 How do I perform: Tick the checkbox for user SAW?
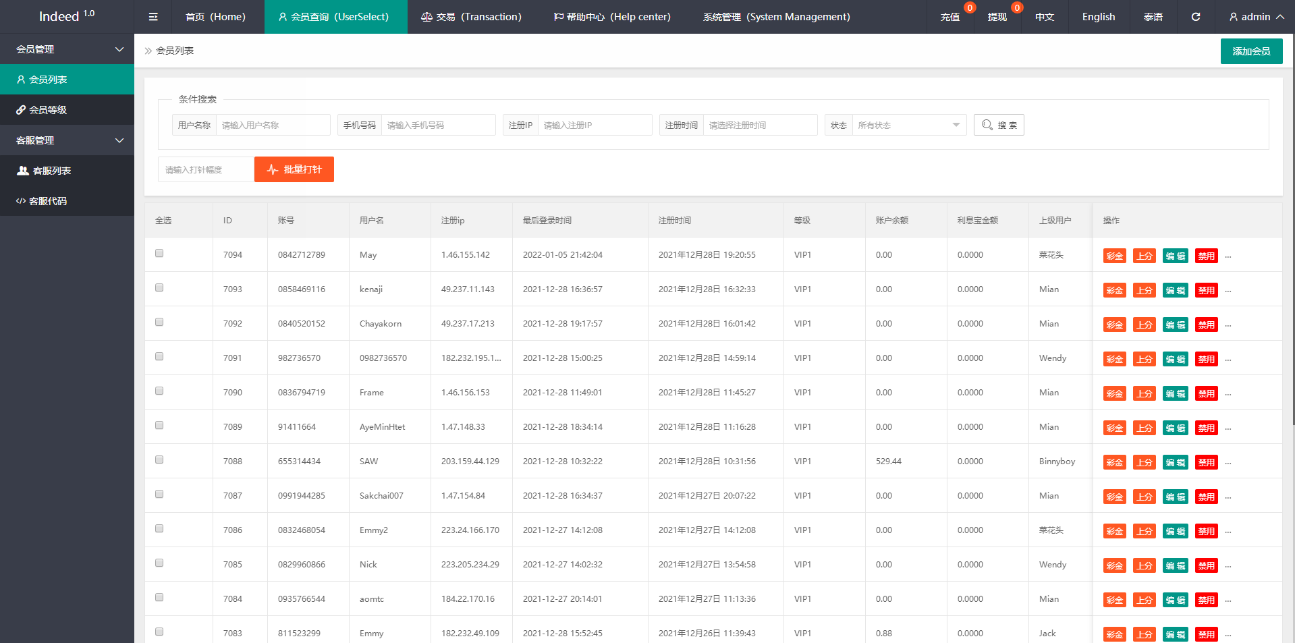coord(159,460)
